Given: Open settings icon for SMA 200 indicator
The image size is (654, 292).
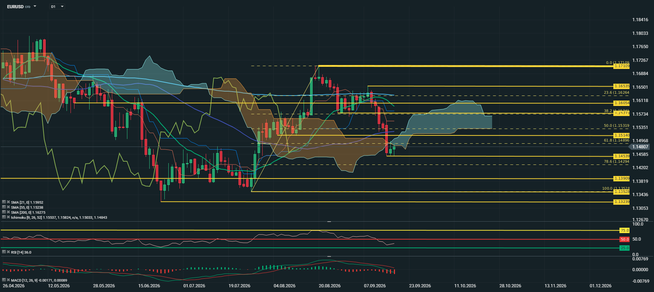Looking at the screenshot, I should (x=4, y=212).
